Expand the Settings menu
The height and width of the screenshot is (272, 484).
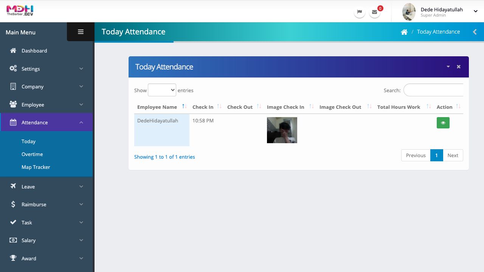tap(46, 69)
